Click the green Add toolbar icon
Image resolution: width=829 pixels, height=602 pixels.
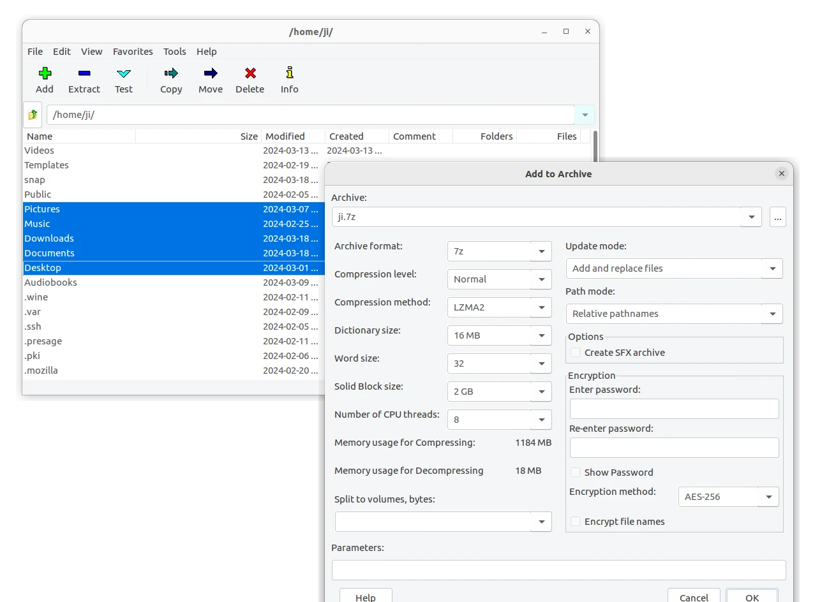45,73
